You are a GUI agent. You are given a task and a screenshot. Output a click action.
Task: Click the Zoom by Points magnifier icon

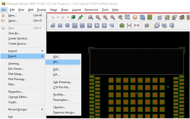pyautogui.click(x=91, y=17)
